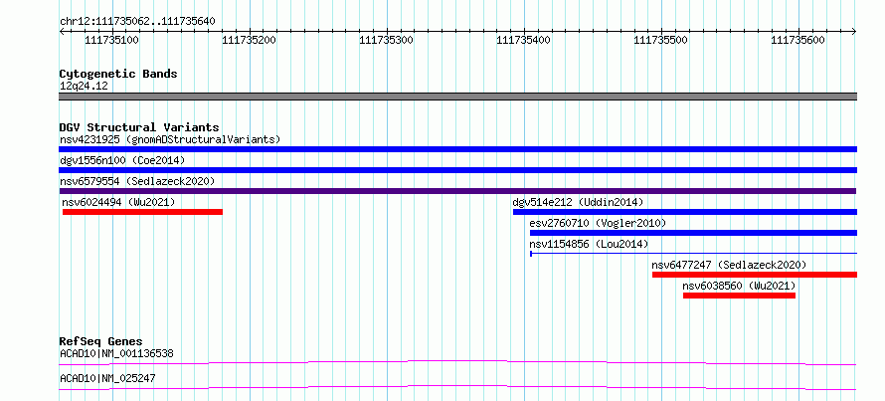Viewport: 885px width, 401px height.
Task: Click the nsv6024494 Wu2021 red bar
Action: 143,212
